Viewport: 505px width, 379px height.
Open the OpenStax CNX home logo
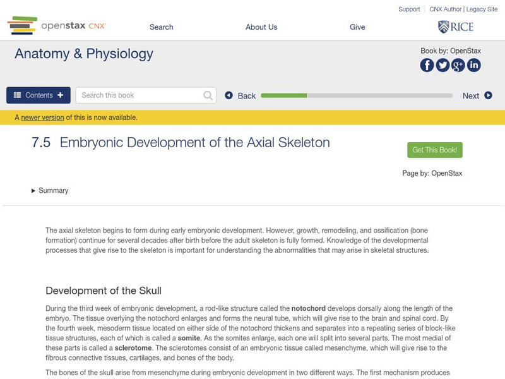[57, 27]
